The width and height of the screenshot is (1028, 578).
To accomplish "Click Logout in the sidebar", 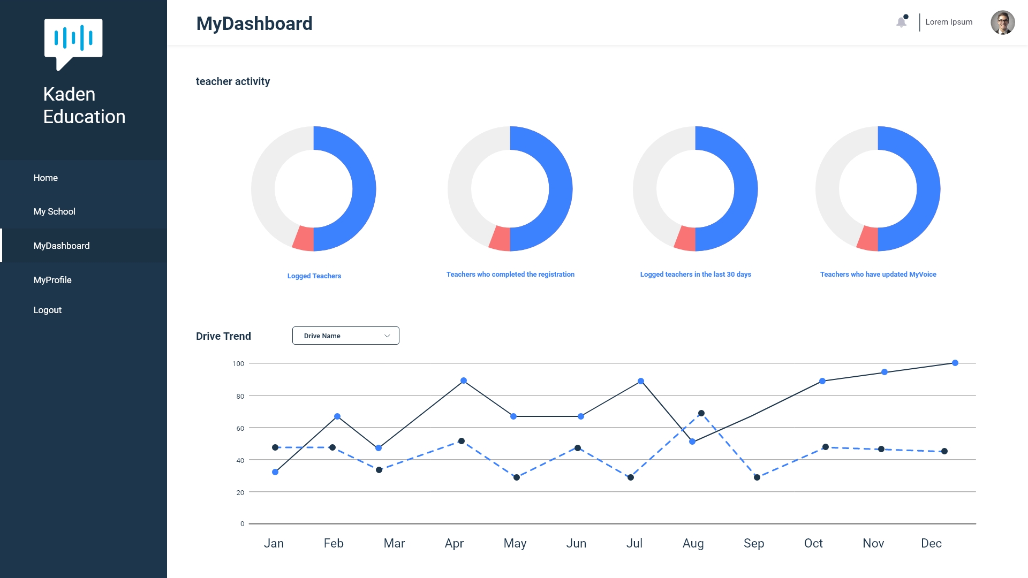I will (x=47, y=310).
